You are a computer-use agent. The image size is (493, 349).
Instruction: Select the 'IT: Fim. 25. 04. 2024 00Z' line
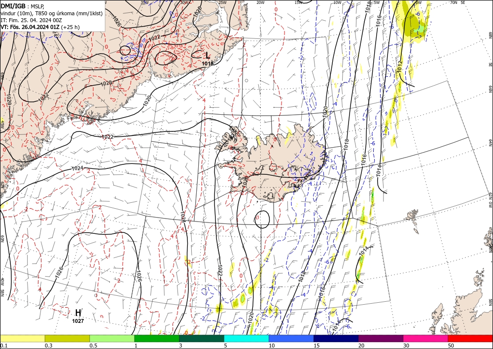pyautogui.click(x=31, y=20)
